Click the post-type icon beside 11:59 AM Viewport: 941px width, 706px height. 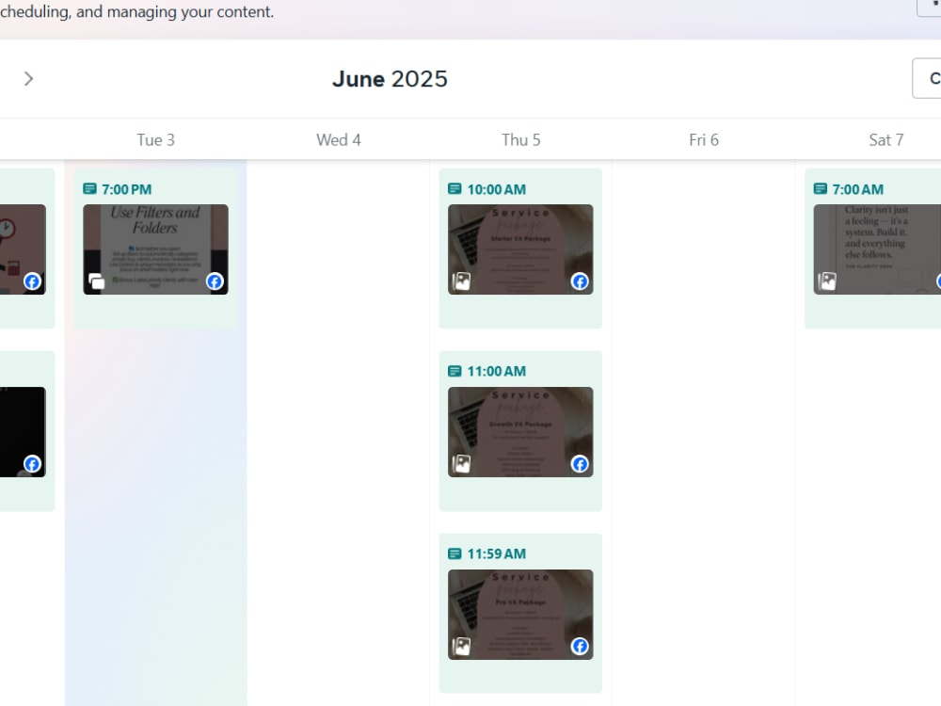pyautogui.click(x=455, y=554)
